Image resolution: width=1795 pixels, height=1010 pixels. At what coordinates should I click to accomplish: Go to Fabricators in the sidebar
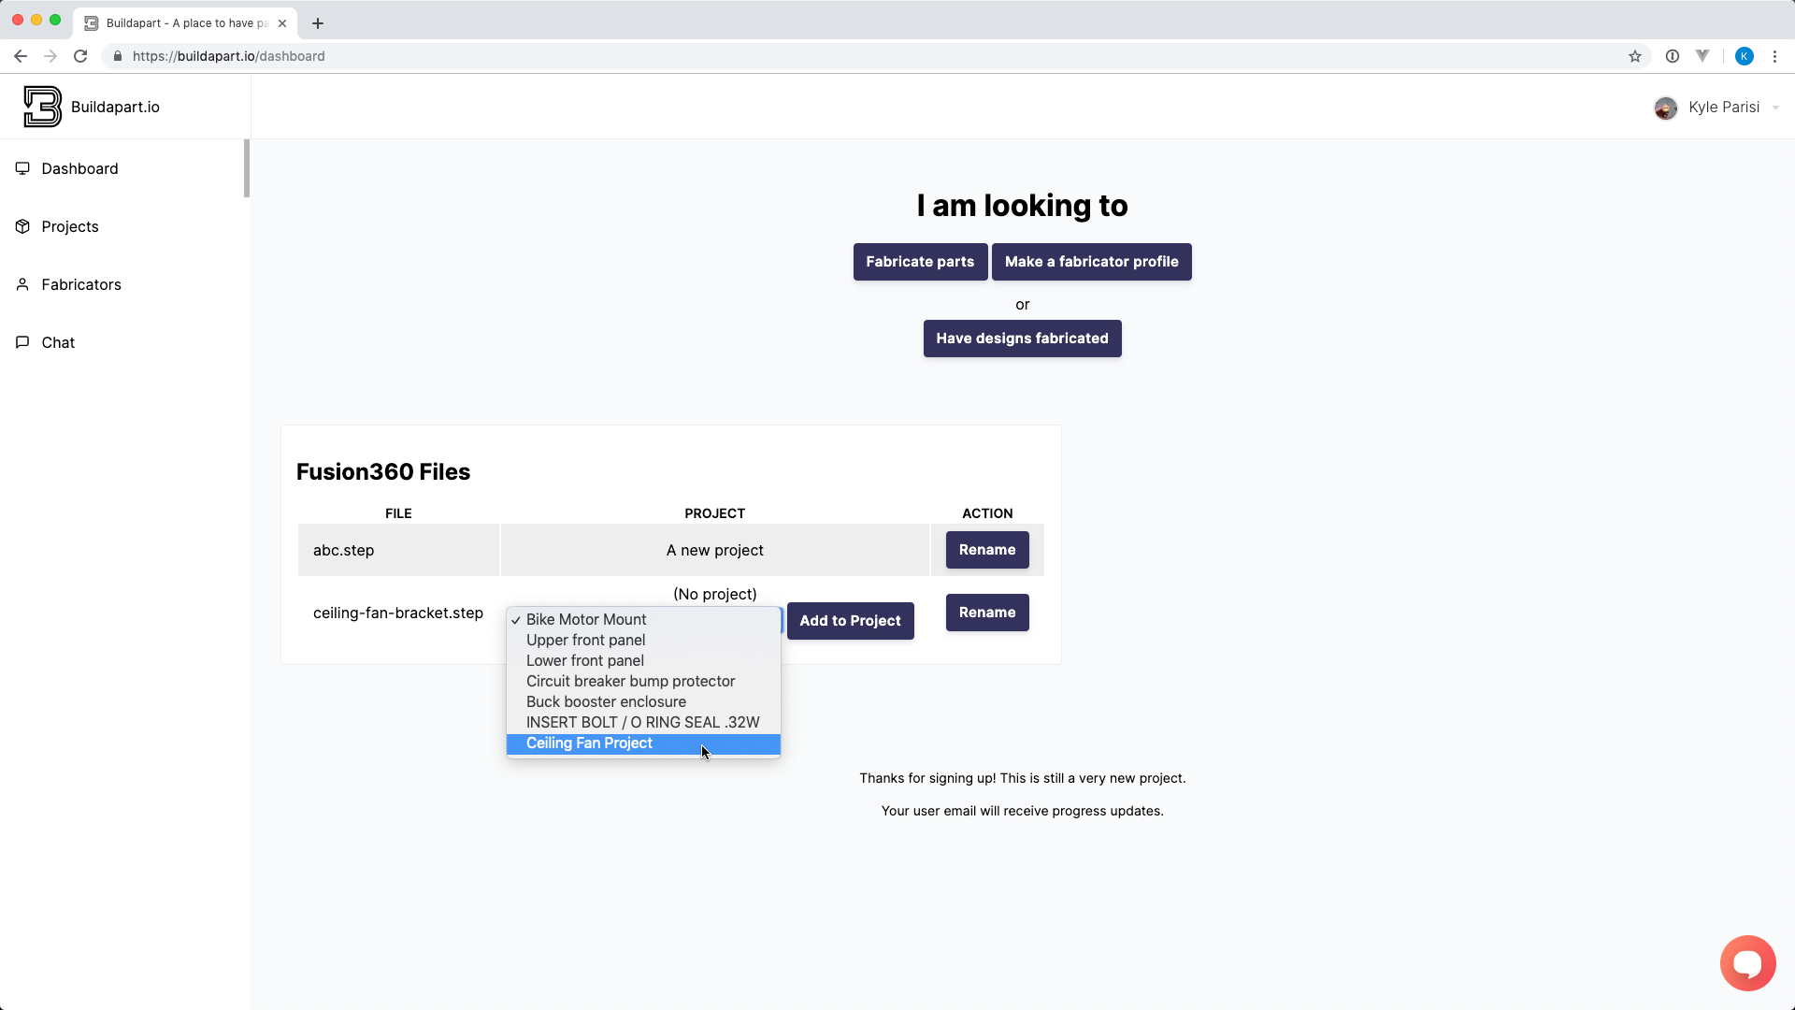pyautogui.click(x=81, y=284)
